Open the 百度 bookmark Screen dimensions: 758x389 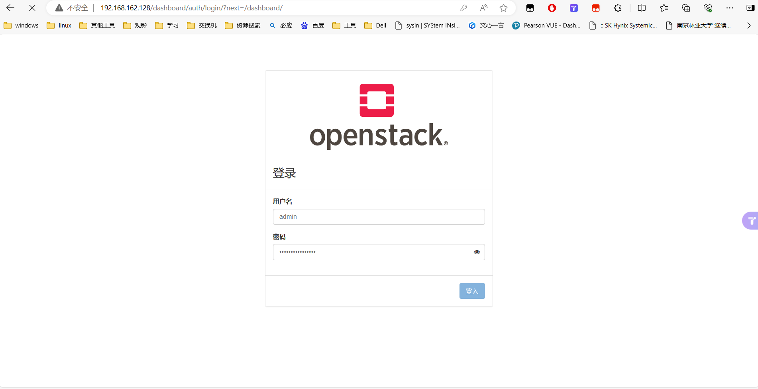point(313,26)
